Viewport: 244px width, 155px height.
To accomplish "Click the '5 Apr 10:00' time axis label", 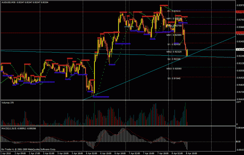I will (x=63, y=153).
